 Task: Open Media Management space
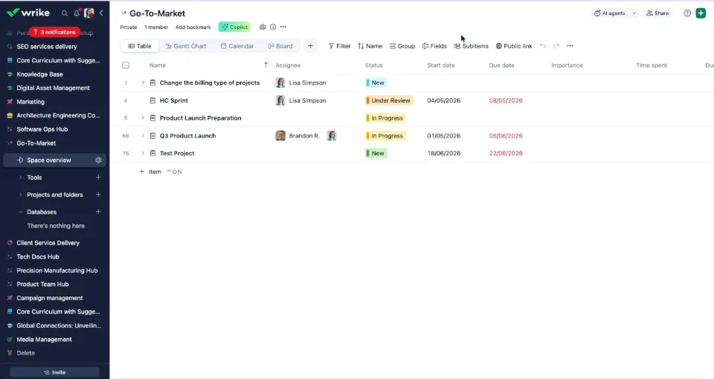[44, 340]
